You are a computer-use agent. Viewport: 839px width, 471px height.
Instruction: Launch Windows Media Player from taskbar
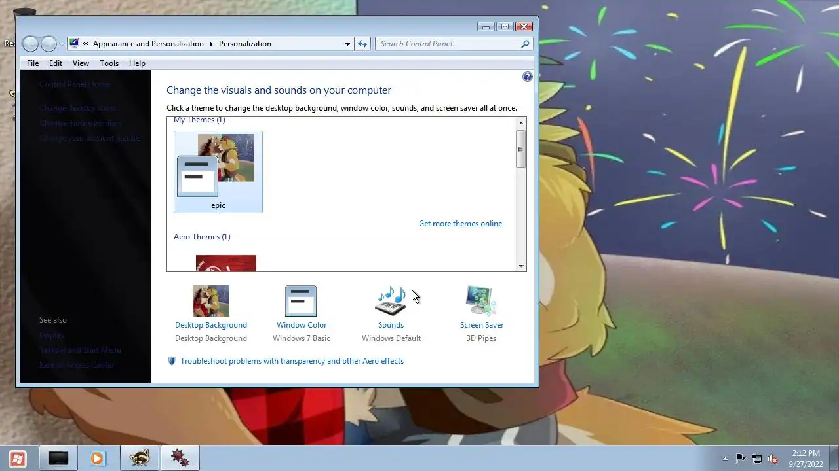(x=98, y=459)
